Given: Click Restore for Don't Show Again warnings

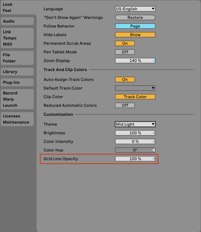Looking at the screenshot, I should [135, 18].
